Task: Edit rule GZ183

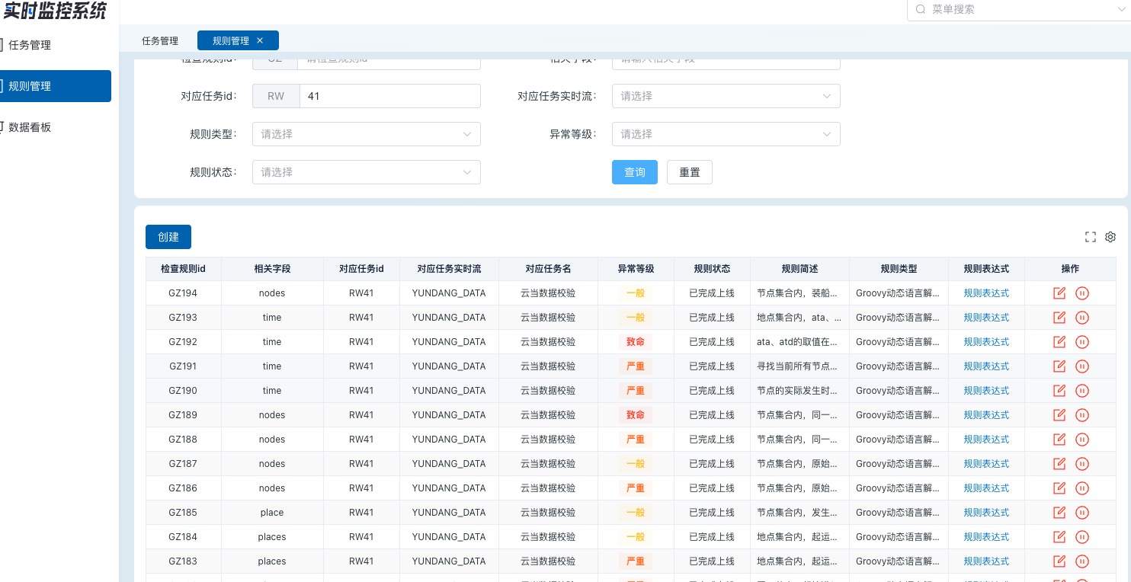Action: click(1059, 561)
